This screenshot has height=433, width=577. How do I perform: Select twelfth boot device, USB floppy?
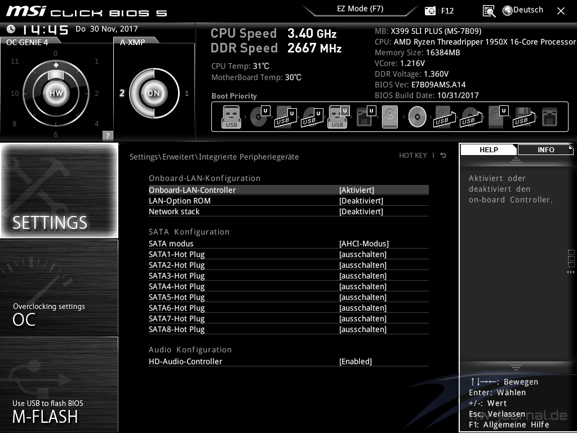click(524, 117)
